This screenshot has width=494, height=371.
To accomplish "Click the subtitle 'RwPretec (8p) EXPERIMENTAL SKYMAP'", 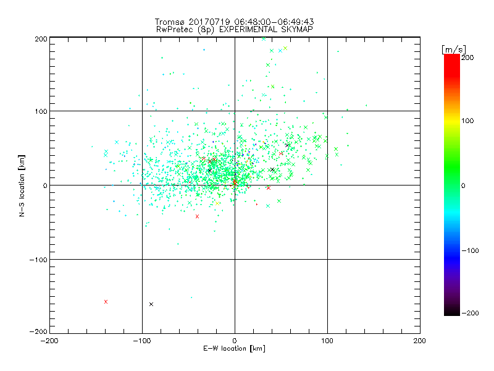I will 234,30.
